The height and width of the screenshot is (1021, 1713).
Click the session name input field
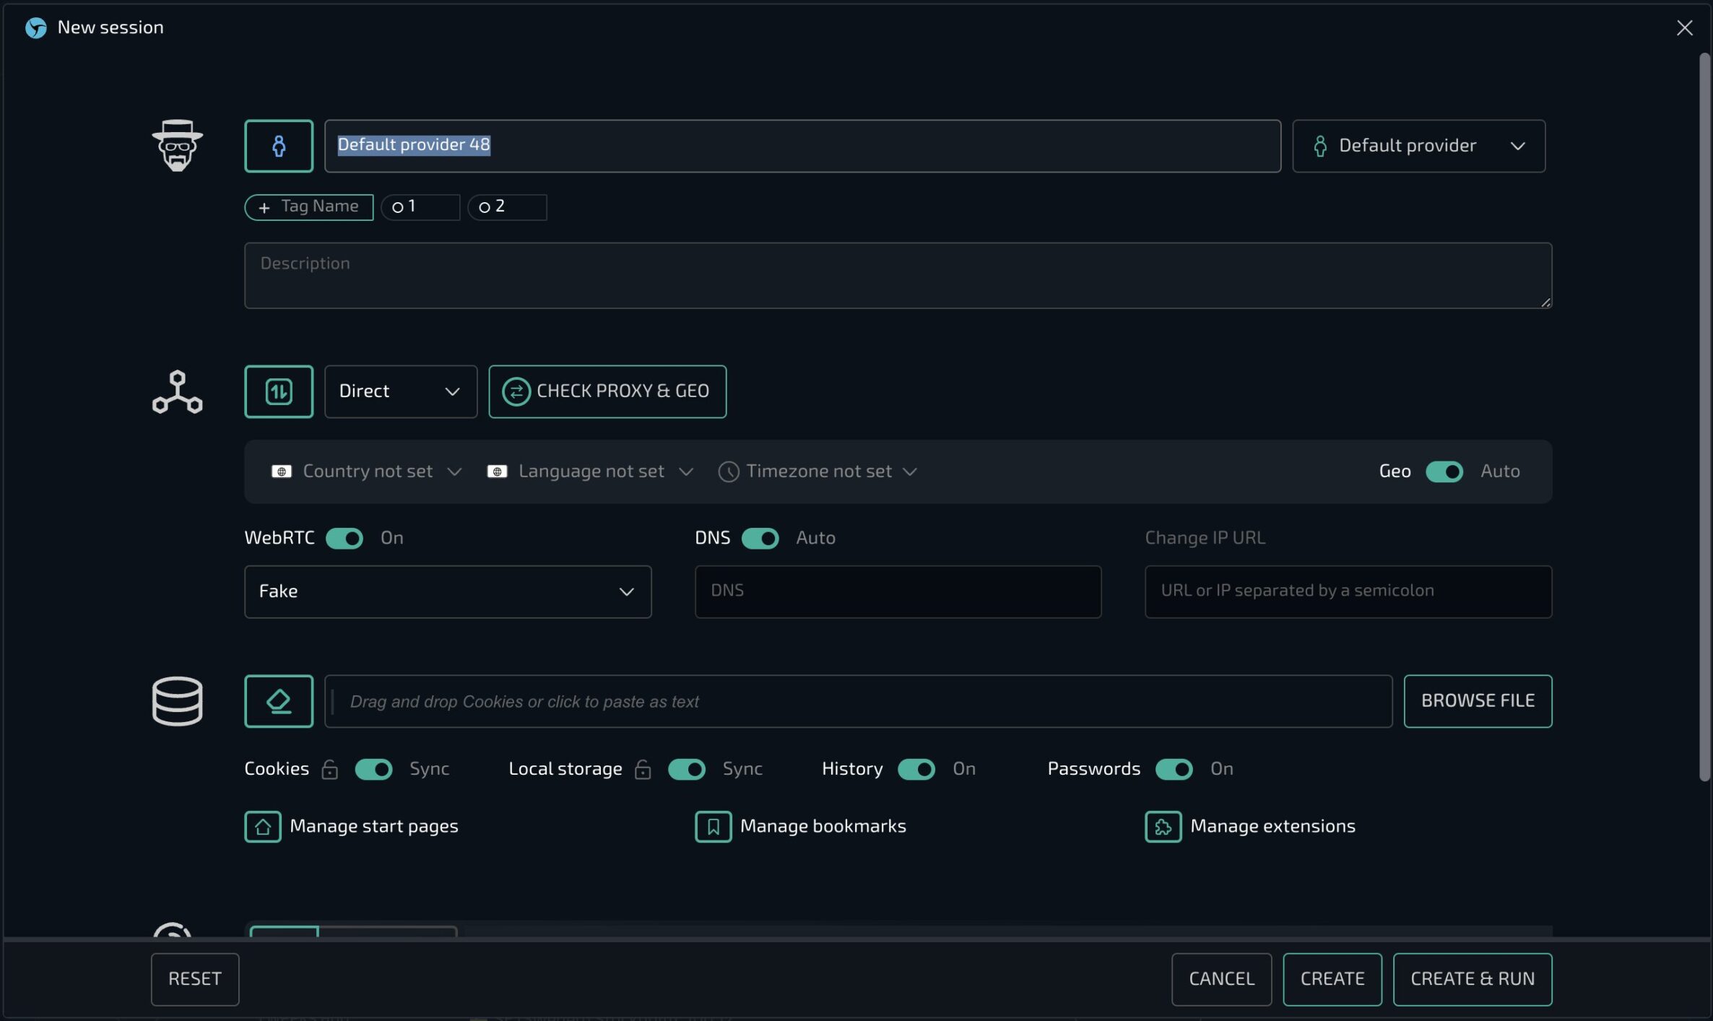pos(803,146)
